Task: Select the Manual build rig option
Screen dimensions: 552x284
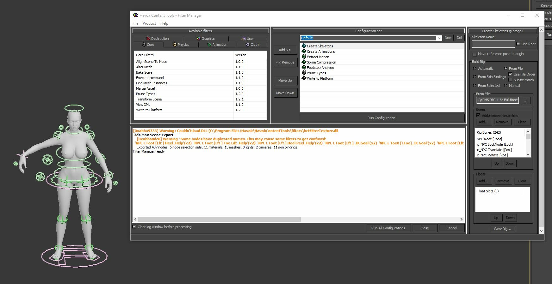Action: [x=505, y=86]
